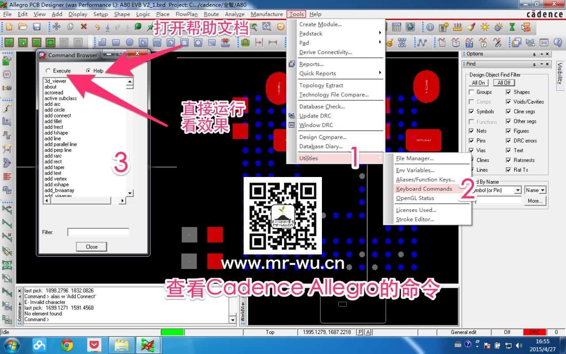The image size is (566, 354).
Task: Click the New file toolbar icon
Action: (9, 27)
